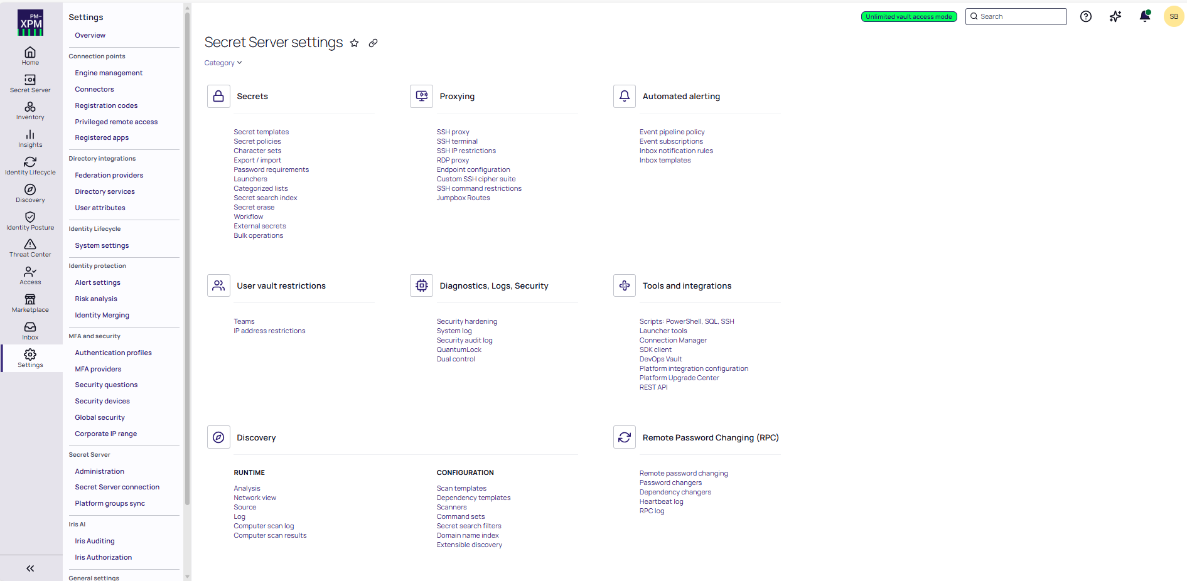Copy page link using chain icon

pyautogui.click(x=373, y=43)
